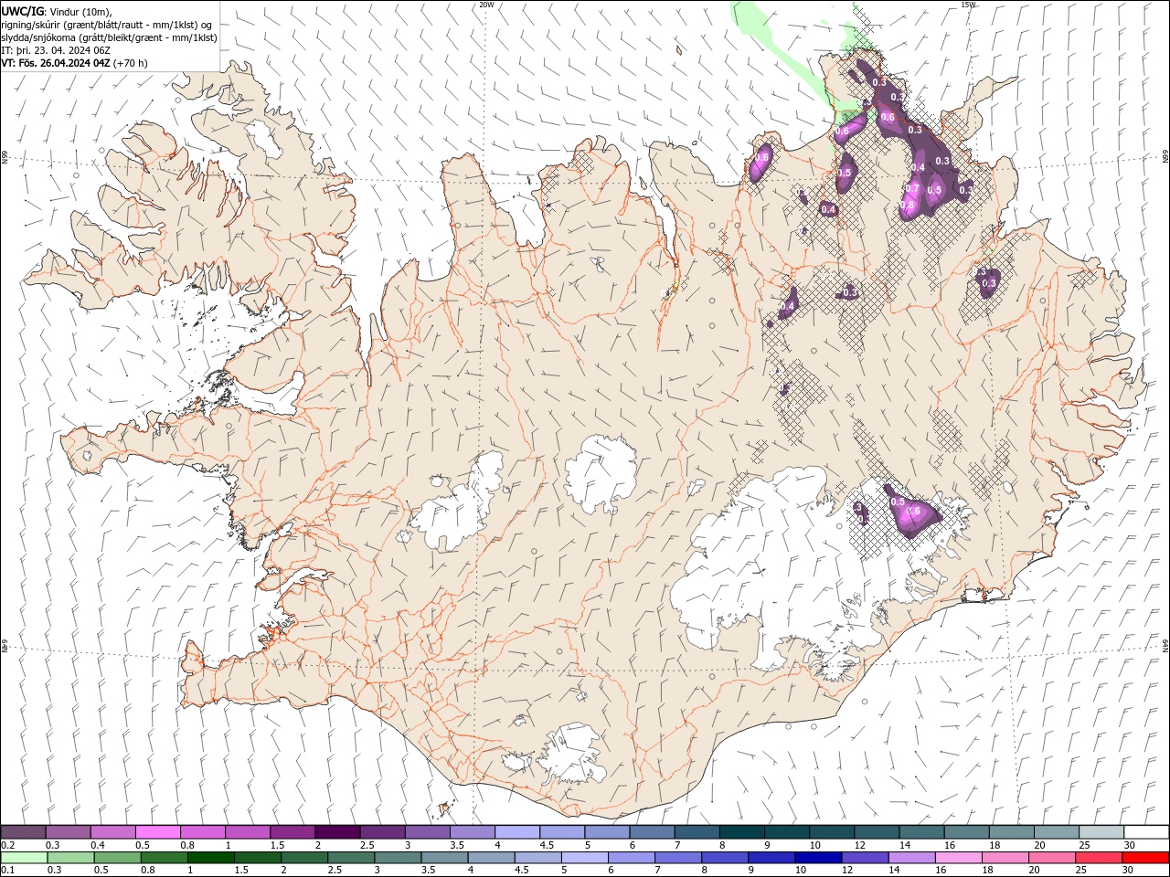Click the UWC/IG Vindur (10m) title text
The height and width of the screenshot is (877, 1170).
pos(57,11)
